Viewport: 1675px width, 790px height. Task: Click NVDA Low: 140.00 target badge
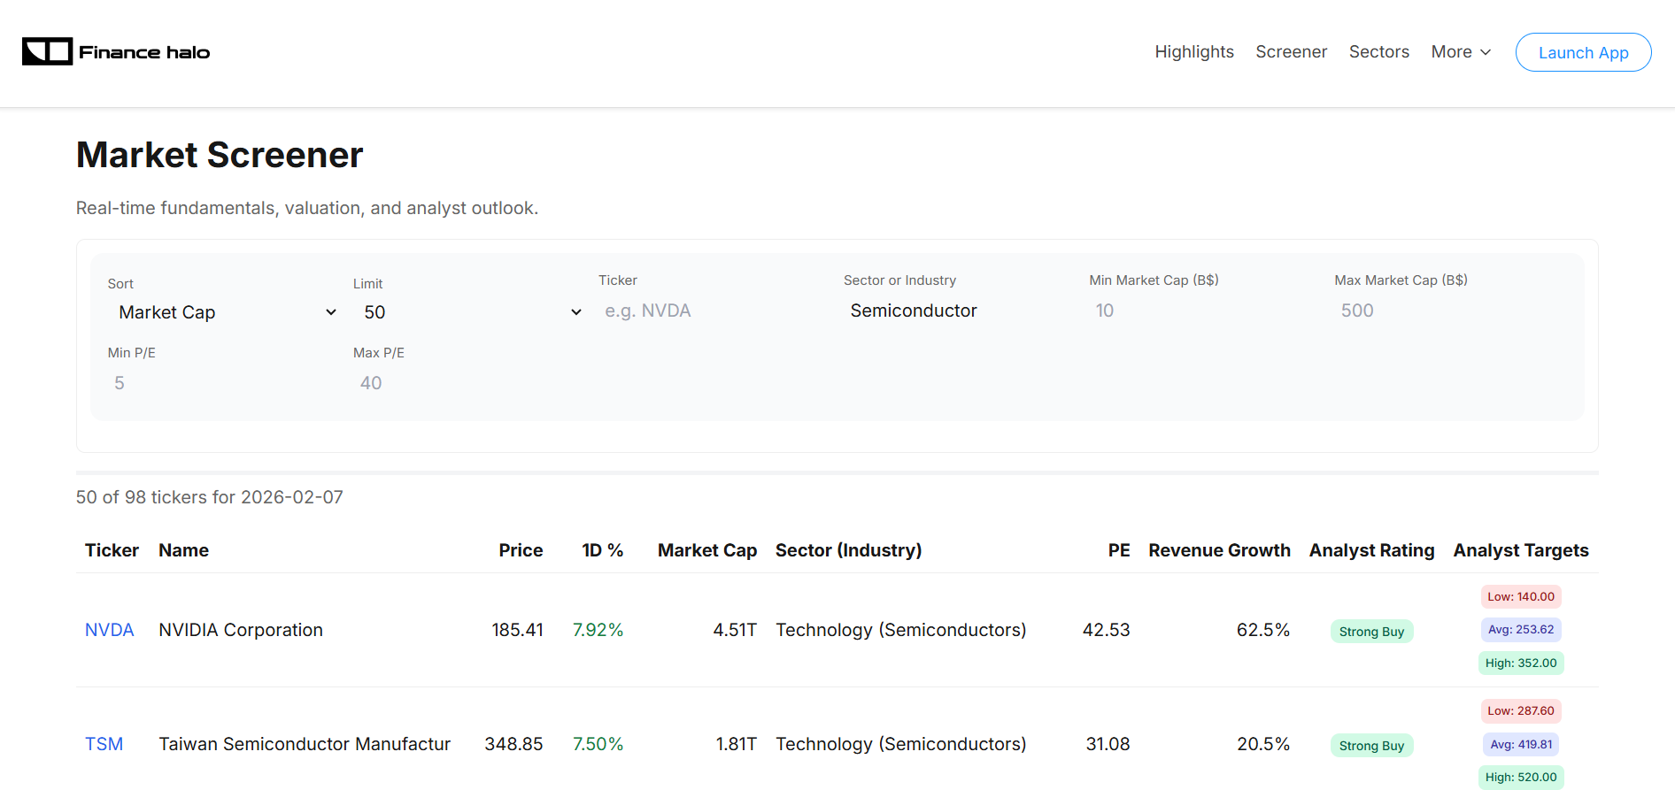[x=1520, y=596]
